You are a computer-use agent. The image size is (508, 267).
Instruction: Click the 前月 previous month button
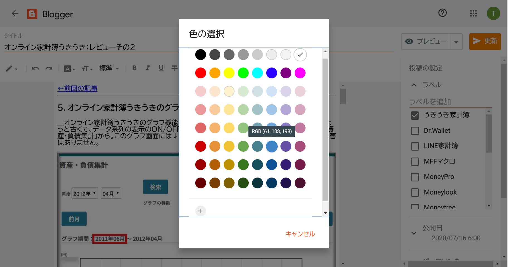[x=74, y=219]
